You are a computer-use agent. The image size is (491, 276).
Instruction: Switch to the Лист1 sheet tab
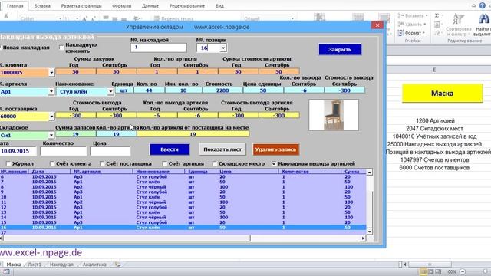click(35, 264)
